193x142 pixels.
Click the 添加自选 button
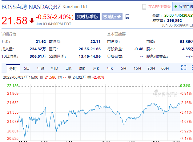(183, 6)
